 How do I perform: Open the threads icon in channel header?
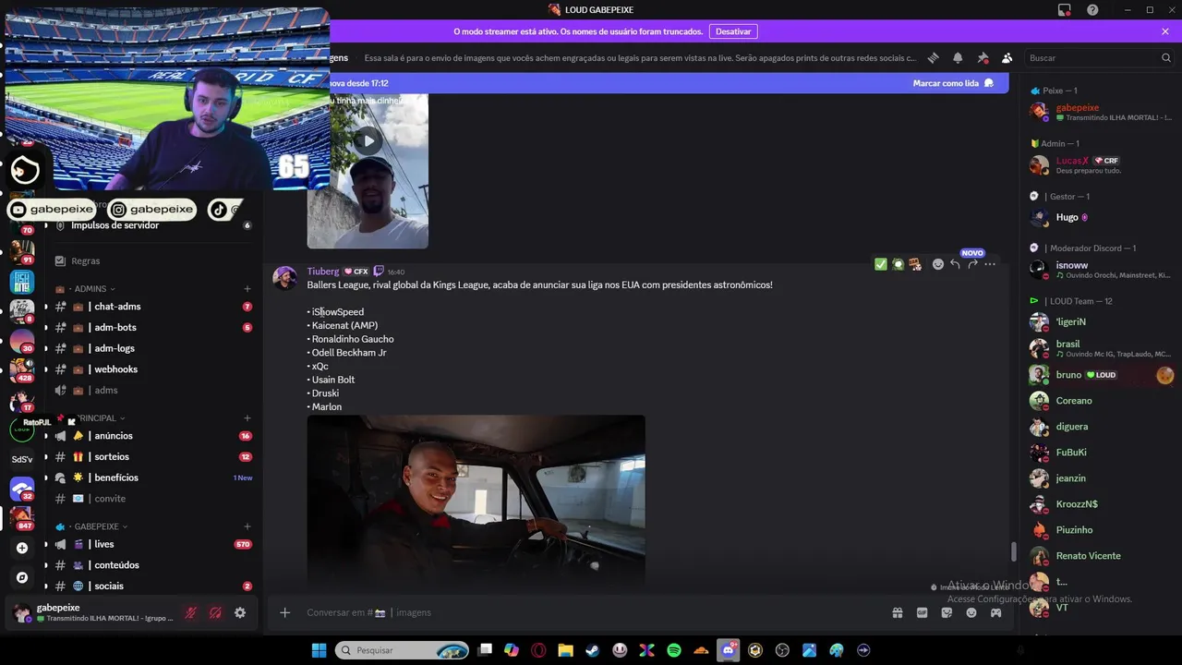tap(934, 57)
